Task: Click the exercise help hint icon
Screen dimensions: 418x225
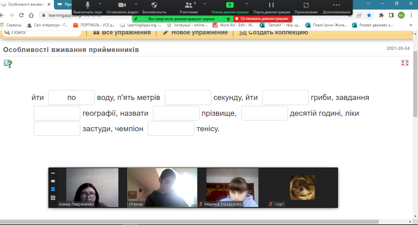Action: pyautogui.click(x=8, y=64)
